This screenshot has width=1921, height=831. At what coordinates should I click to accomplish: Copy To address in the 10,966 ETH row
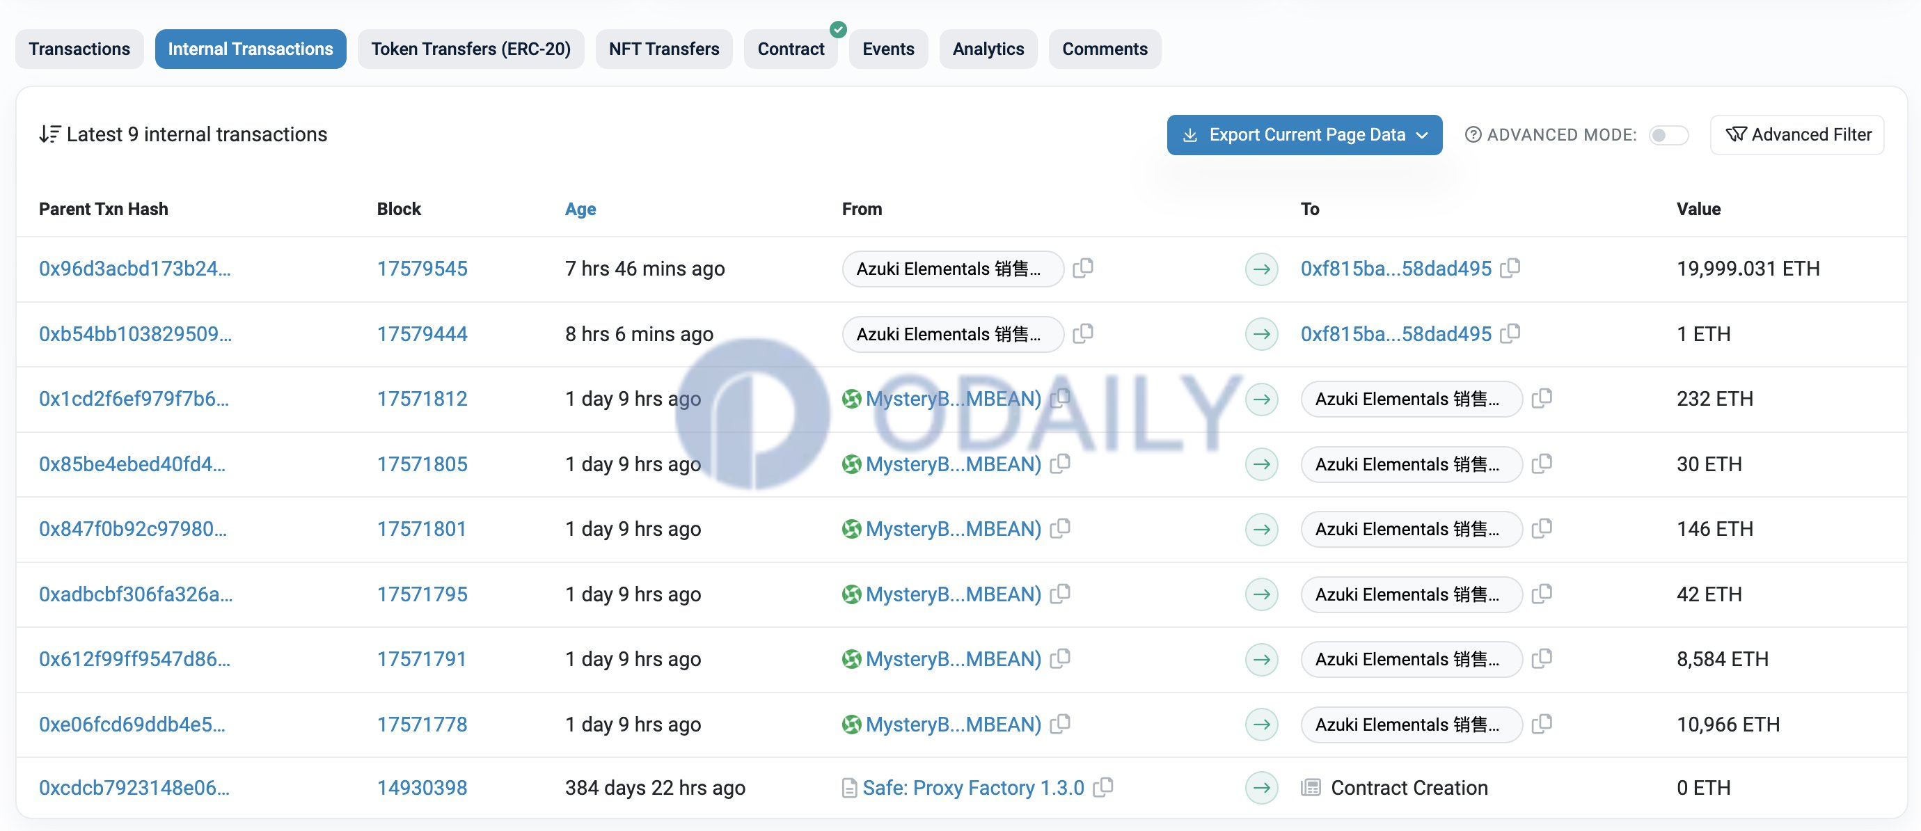[x=1542, y=724]
